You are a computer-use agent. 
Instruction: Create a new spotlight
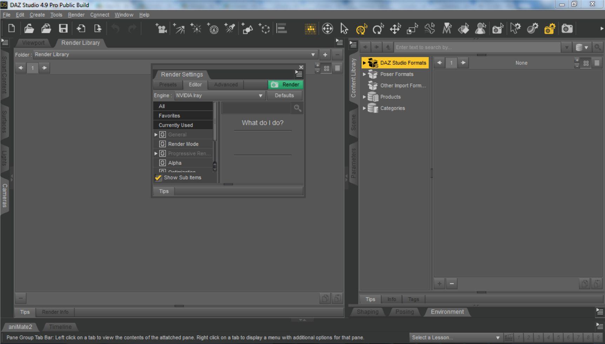click(230, 28)
